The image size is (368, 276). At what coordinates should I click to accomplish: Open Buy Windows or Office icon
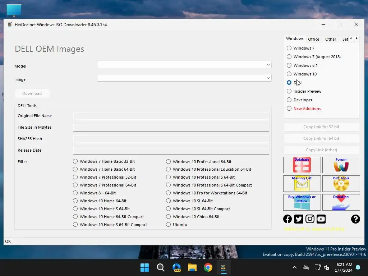302,202
